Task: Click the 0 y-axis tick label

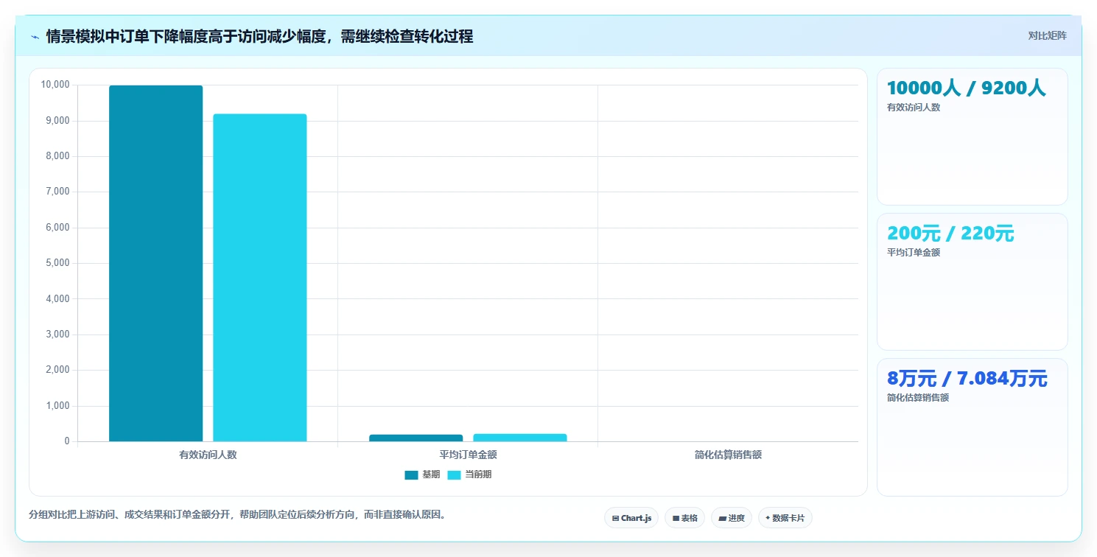Action: (x=67, y=441)
